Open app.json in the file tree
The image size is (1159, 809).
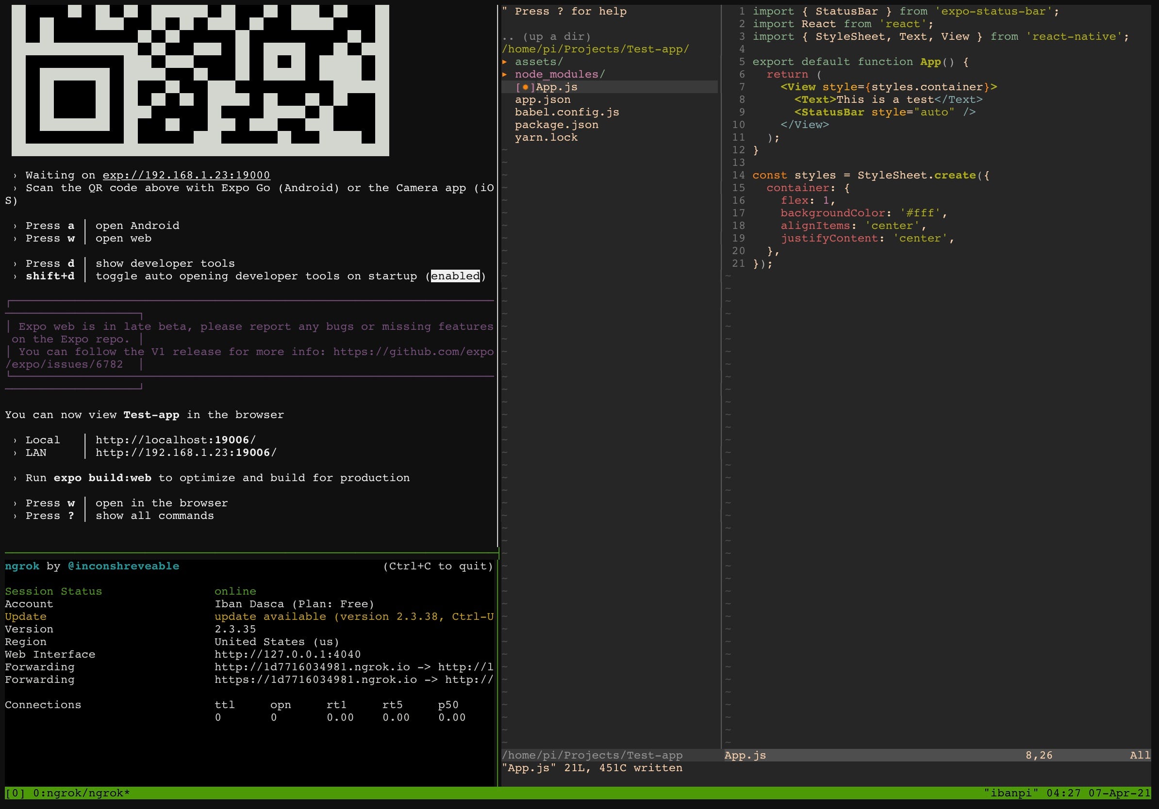coord(543,99)
